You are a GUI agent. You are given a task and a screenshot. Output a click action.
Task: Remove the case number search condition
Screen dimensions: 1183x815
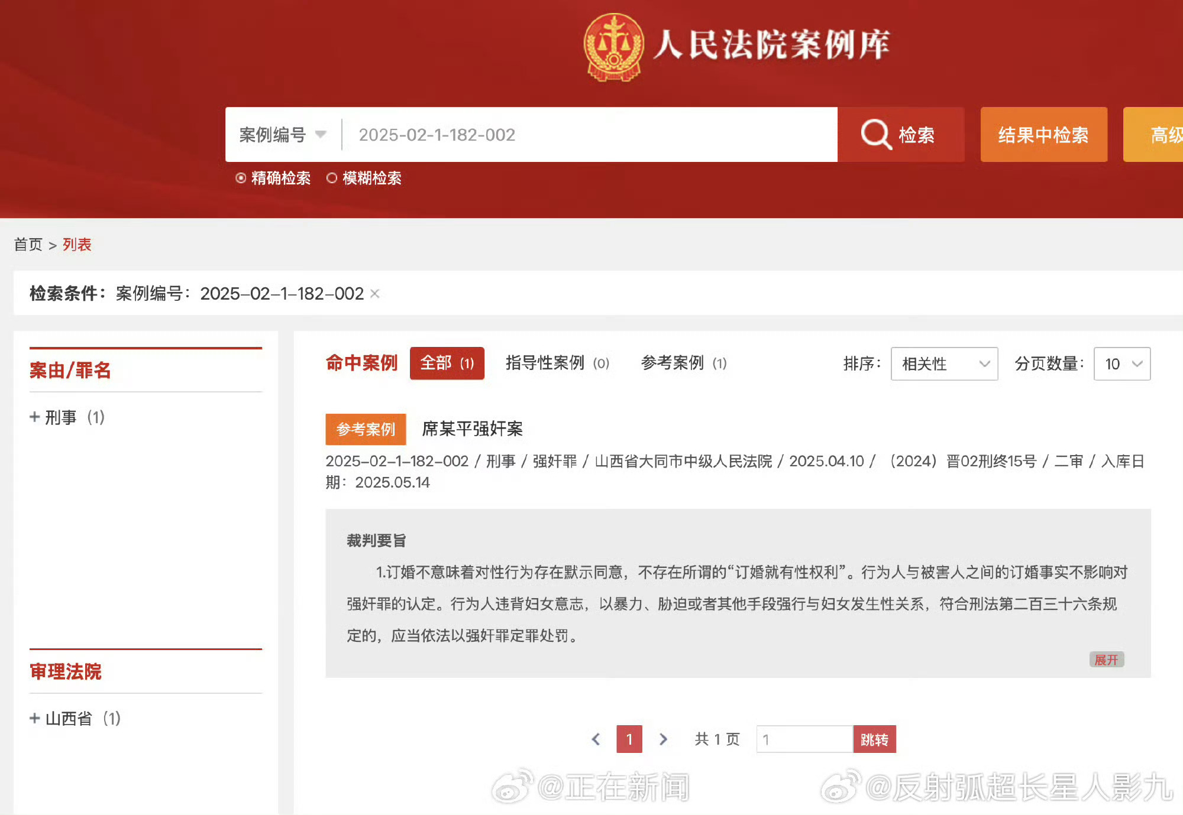[374, 293]
